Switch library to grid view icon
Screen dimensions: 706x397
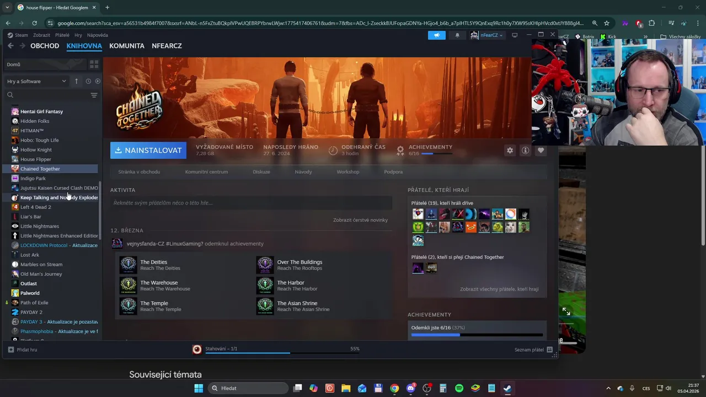click(94, 65)
